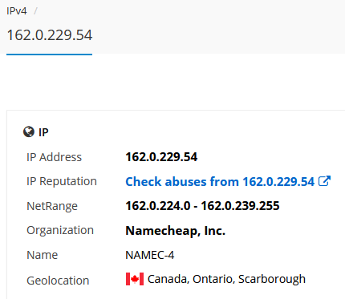Screen dimensions: 345x299
Task: Click the IP Address label
Action: [54, 157]
